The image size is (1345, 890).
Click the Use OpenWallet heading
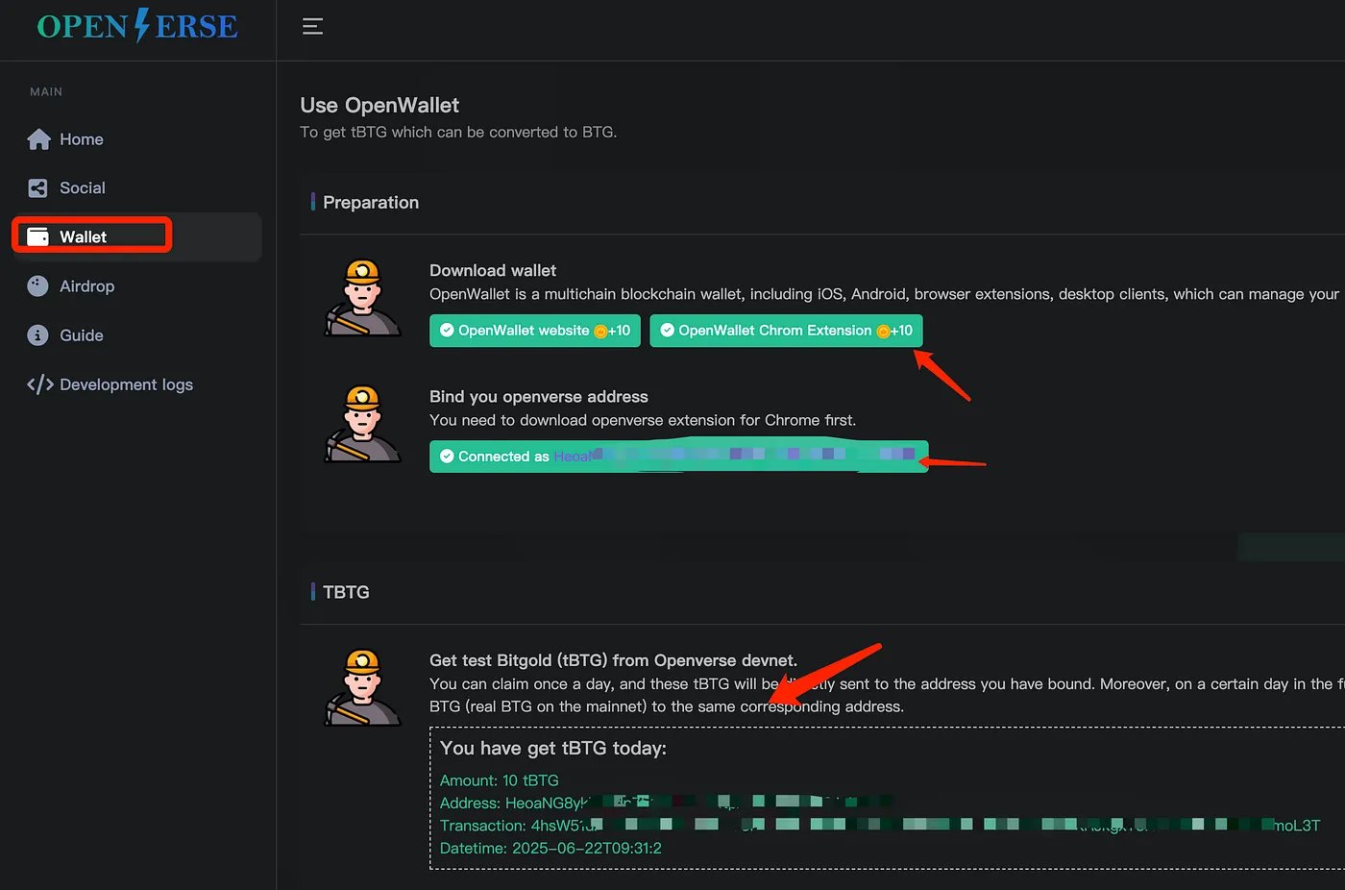379,106
